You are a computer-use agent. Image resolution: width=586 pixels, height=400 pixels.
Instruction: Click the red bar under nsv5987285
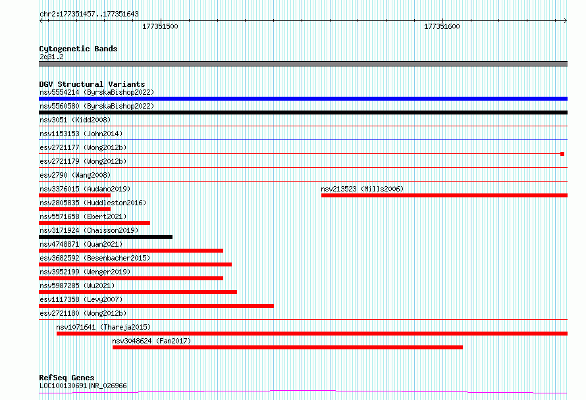click(x=138, y=292)
